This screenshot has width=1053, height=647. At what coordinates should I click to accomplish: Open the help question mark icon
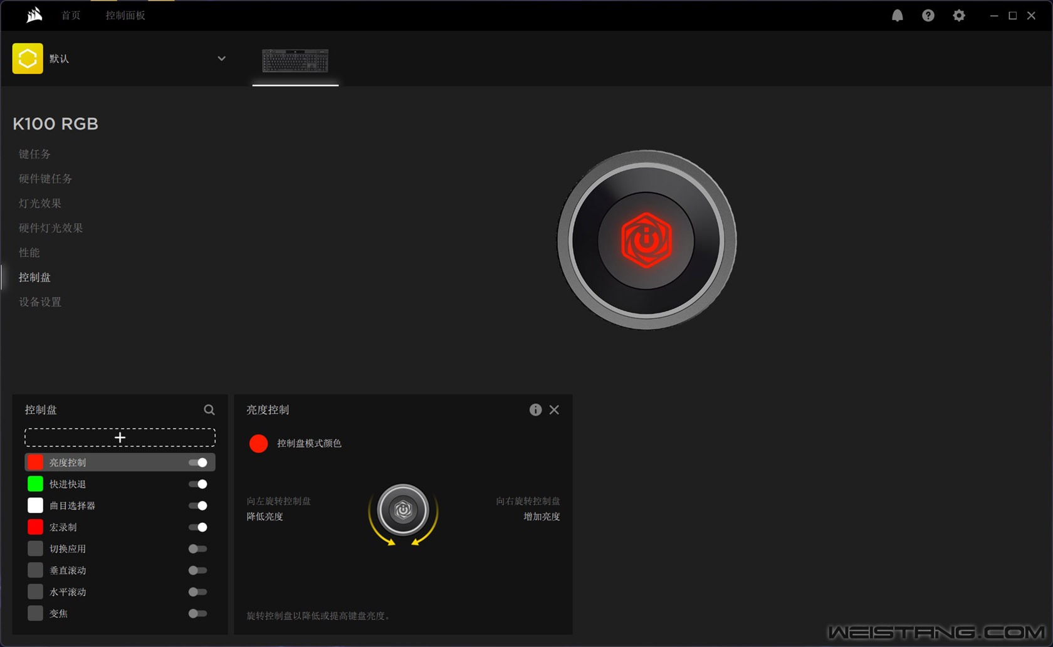click(928, 16)
